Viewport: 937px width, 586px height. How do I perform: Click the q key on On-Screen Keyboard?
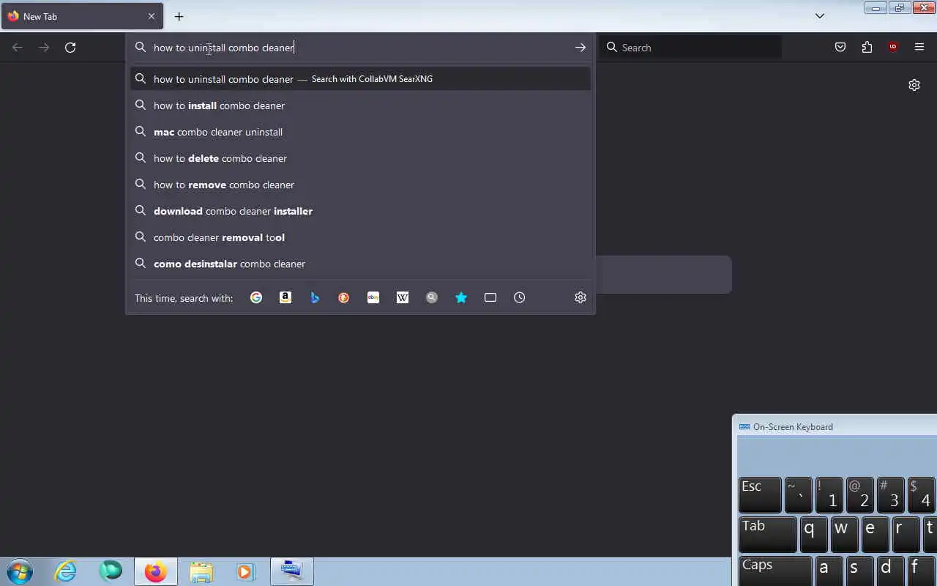pyautogui.click(x=814, y=534)
